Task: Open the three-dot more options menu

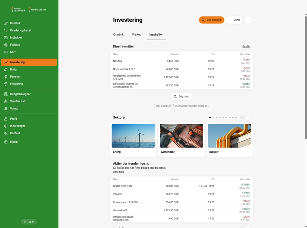Action: [x=248, y=20]
